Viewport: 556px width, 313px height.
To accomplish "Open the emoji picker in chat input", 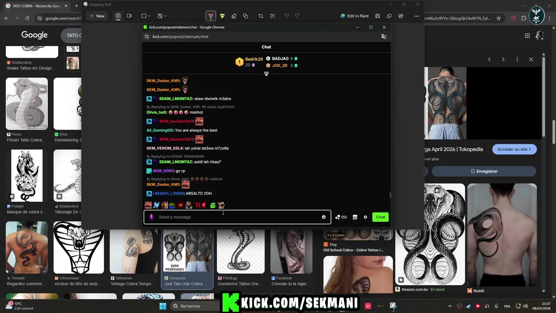I will (x=324, y=217).
